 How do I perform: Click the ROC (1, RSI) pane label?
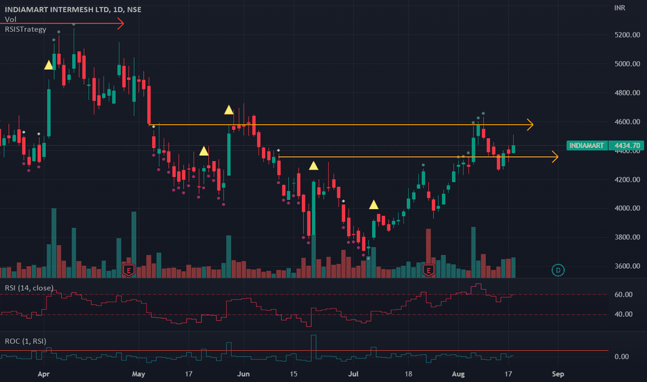[x=26, y=341]
